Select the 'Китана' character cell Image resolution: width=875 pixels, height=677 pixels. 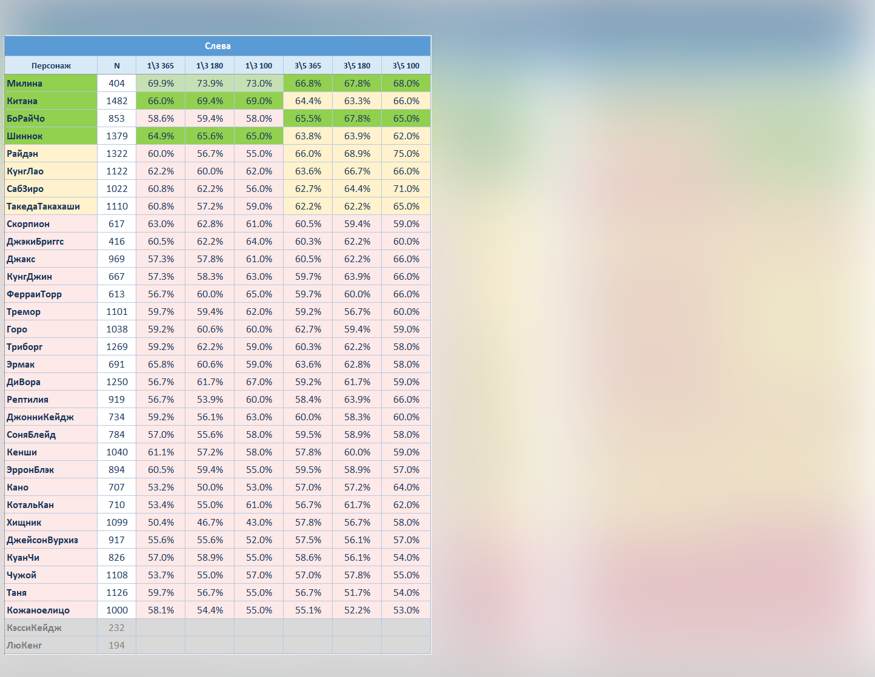pos(51,101)
